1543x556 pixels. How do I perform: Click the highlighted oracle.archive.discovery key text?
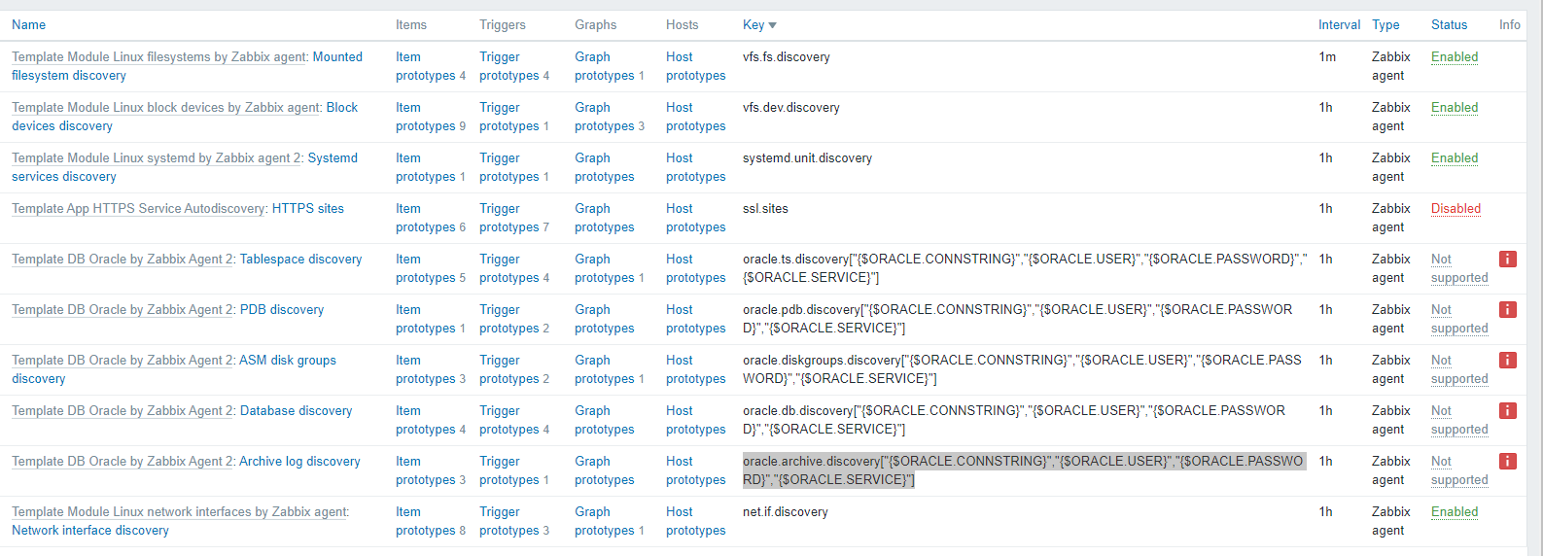pyautogui.click(x=1021, y=470)
